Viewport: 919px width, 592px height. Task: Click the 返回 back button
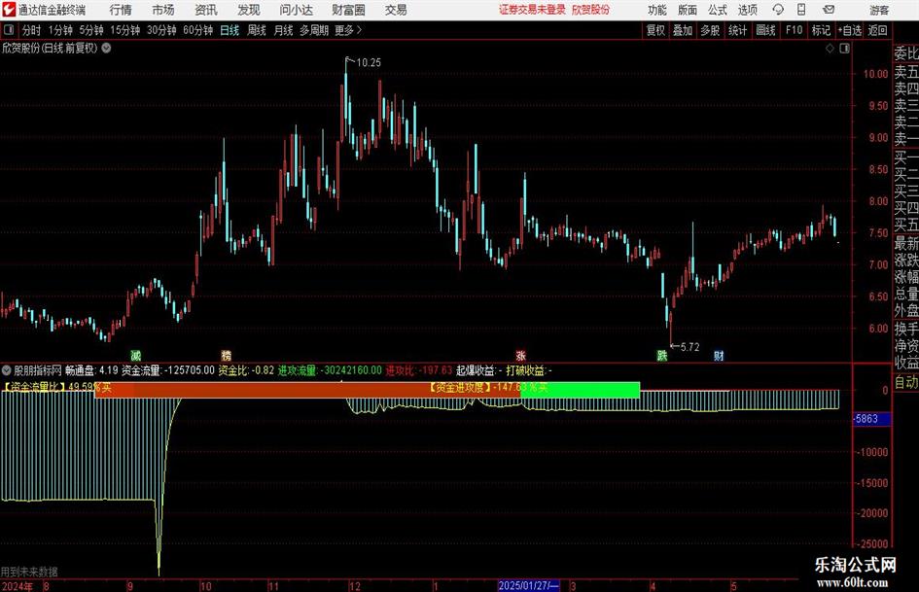(x=877, y=30)
